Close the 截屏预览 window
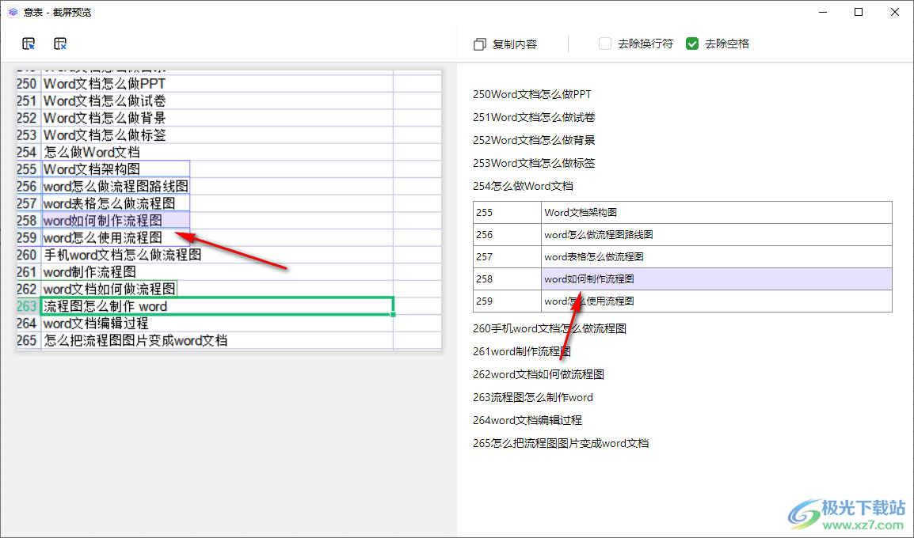 pos(895,12)
